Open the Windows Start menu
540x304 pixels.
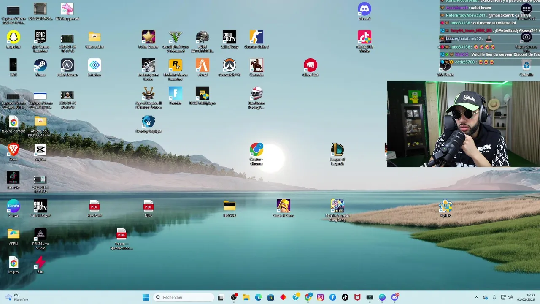pyautogui.click(x=146, y=297)
